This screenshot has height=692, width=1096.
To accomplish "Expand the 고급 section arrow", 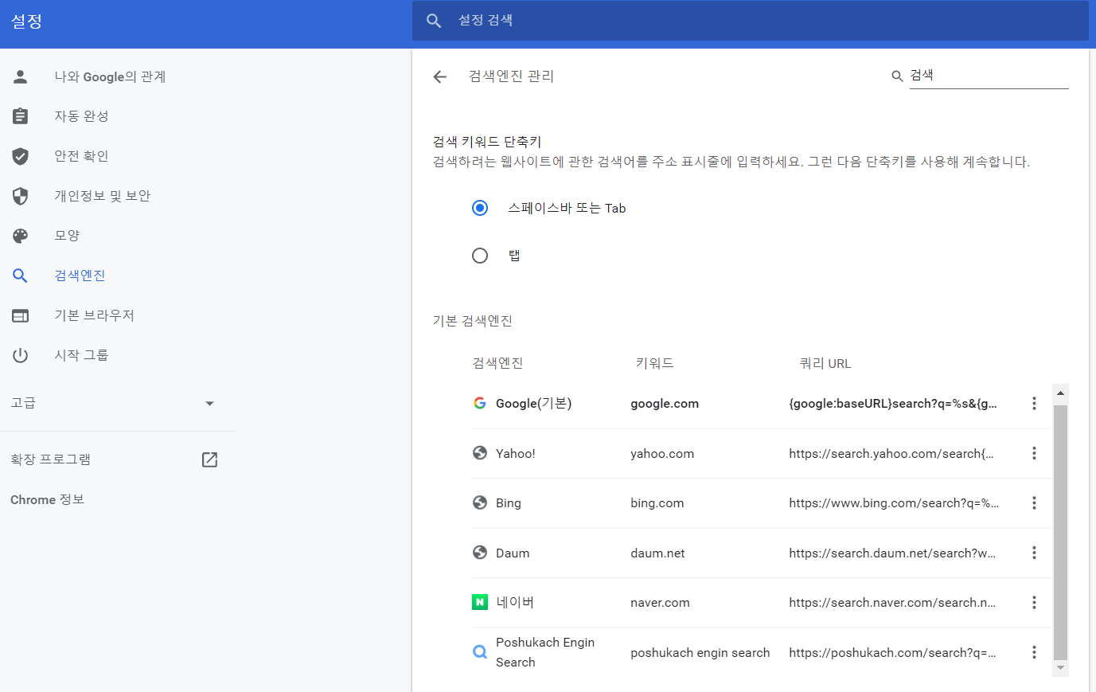I will click(209, 404).
